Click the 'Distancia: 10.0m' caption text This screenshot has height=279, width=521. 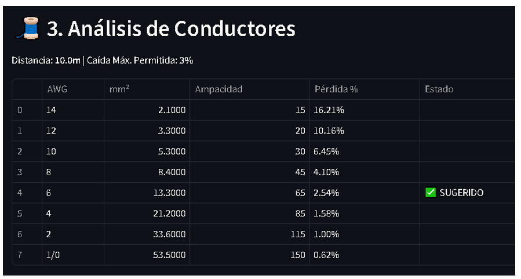(x=46, y=60)
